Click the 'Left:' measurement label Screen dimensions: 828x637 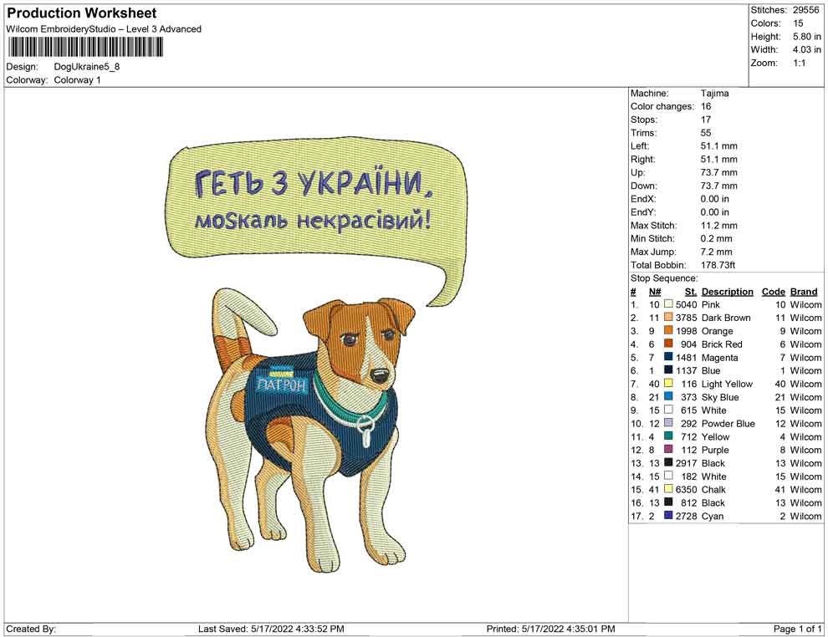point(640,146)
